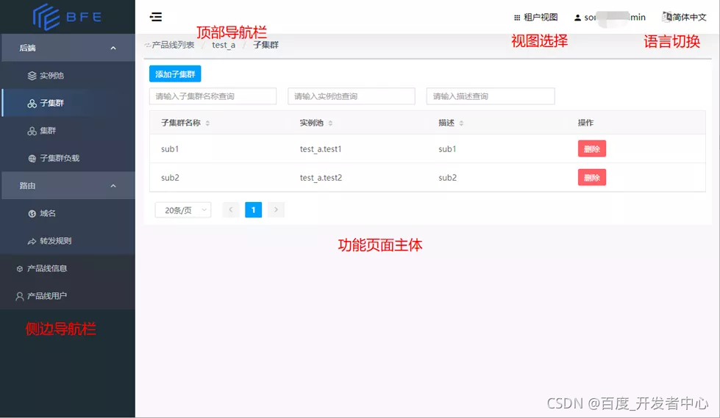This screenshot has height=418, width=720.
Task: Delete the sub2 row
Action: (x=592, y=178)
